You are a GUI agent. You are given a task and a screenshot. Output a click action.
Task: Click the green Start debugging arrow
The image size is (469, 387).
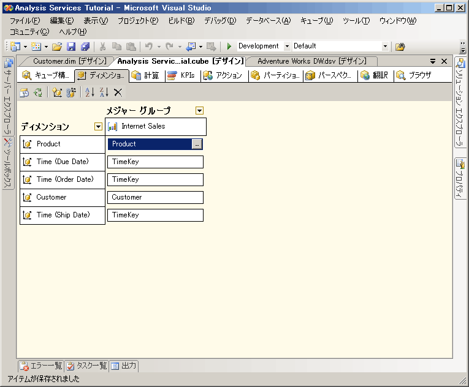point(229,47)
